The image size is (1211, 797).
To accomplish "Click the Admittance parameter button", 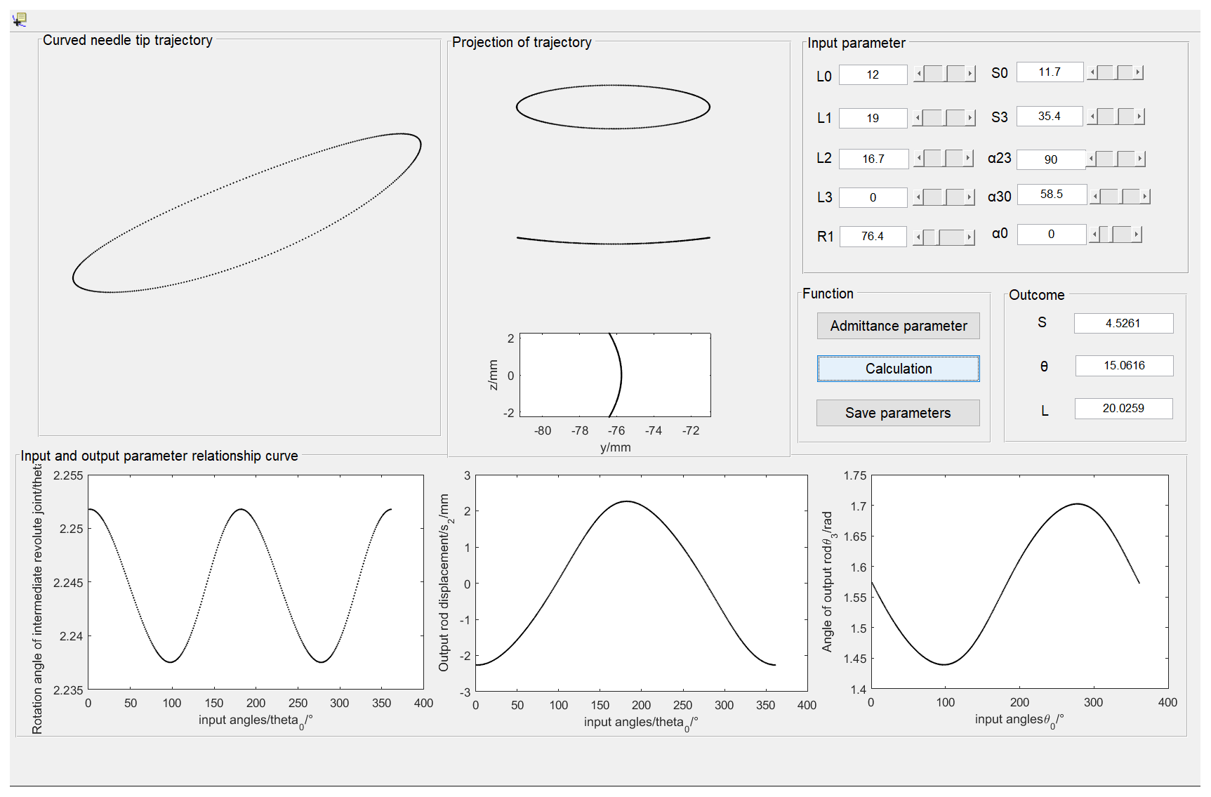I will [898, 326].
